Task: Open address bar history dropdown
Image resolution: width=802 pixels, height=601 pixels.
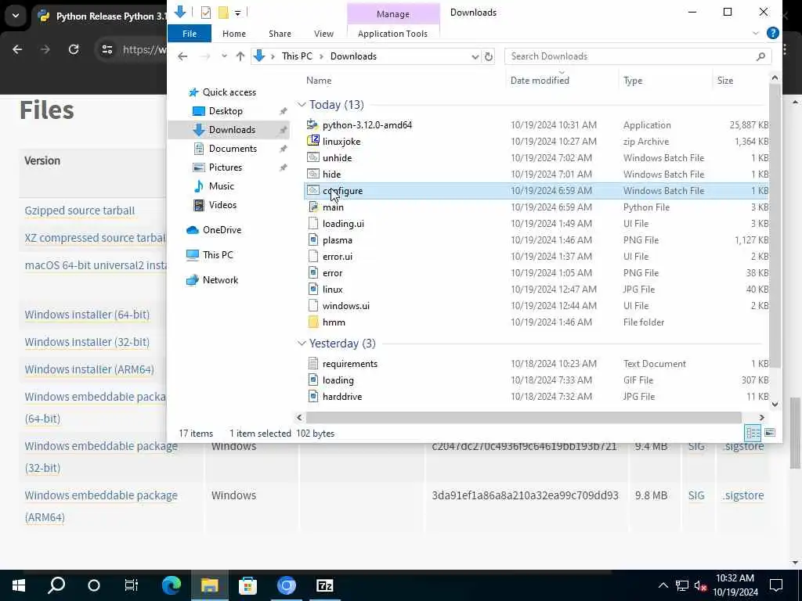Action: tap(475, 56)
